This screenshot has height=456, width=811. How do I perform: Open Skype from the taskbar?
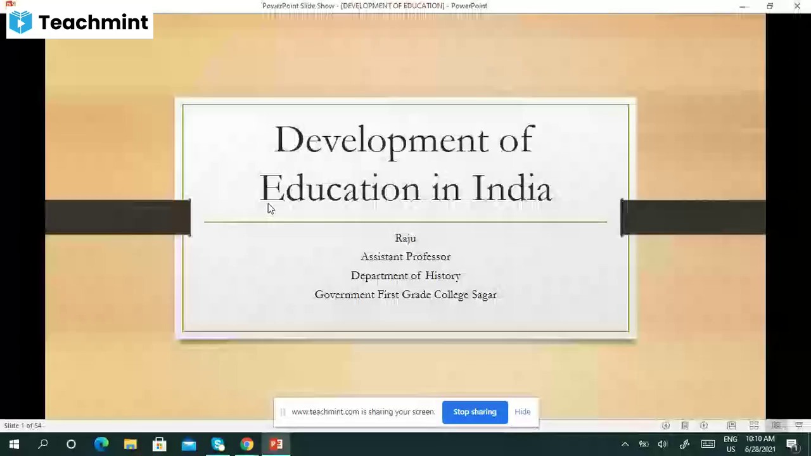click(218, 445)
